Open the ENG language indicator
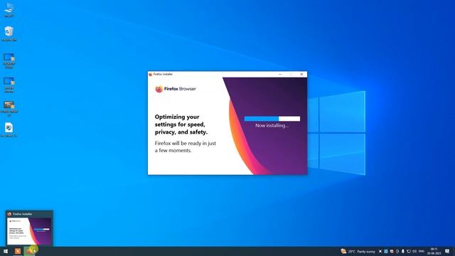 point(422,251)
